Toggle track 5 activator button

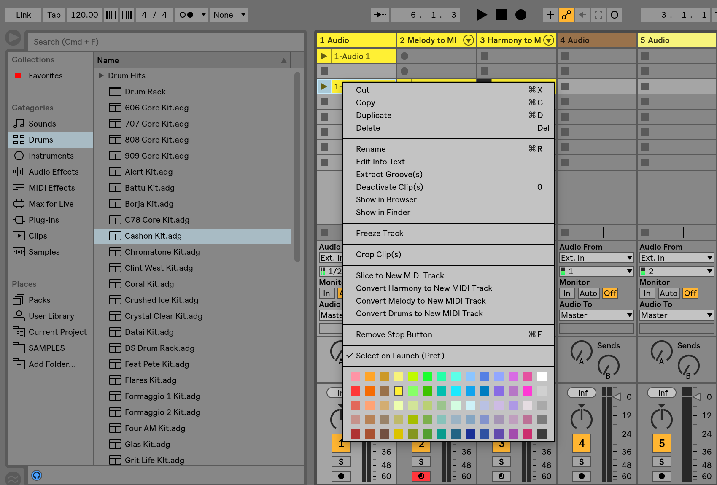click(x=661, y=443)
